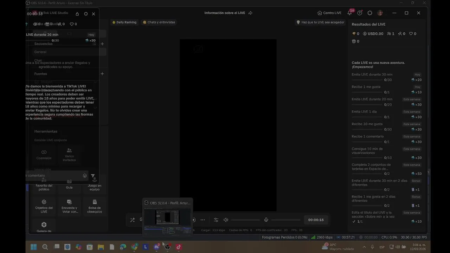Image resolution: width=450 pixels, height=253 pixels.
Task: Click the Recibe 1 comentario mission
Action: [x=386, y=139]
